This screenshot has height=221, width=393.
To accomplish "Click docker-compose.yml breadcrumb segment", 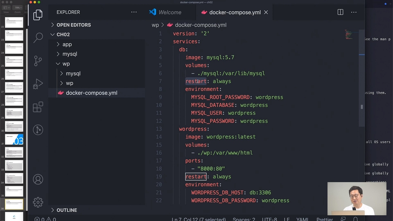I will click(201, 25).
